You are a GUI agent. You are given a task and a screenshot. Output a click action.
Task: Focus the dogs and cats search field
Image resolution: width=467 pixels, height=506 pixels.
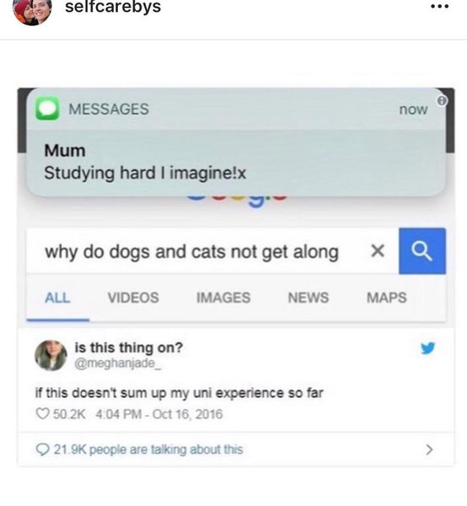[212, 251]
